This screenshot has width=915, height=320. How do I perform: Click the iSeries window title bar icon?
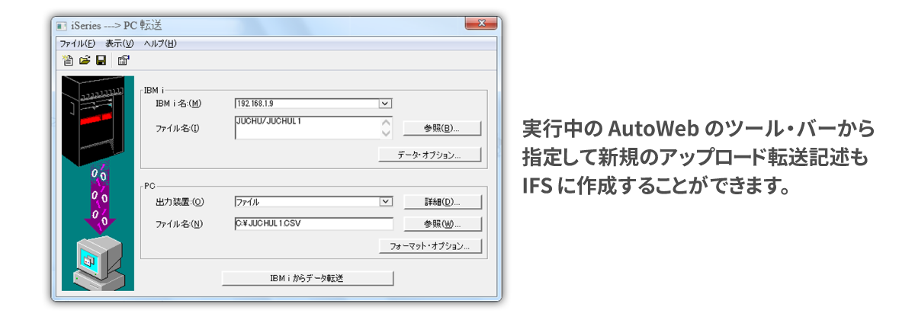[x=63, y=27]
